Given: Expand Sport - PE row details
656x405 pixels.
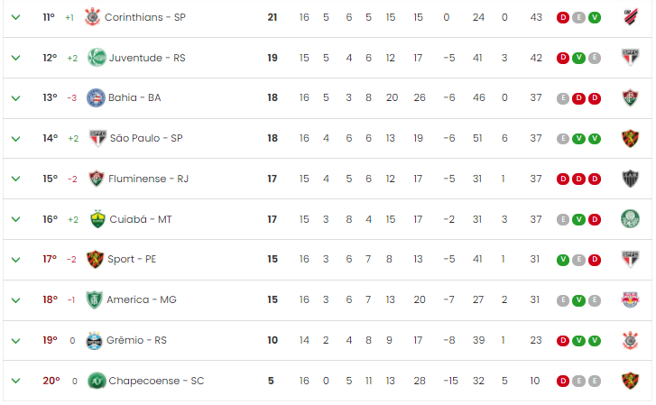Looking at the screenshot, I should click(x=16, y=260).
